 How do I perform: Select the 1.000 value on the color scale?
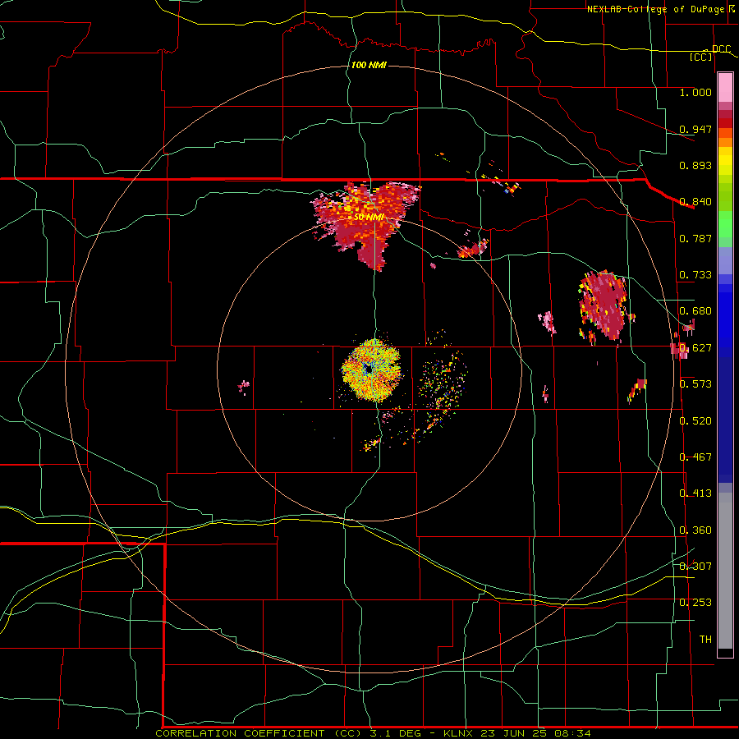click(x=695, y=92)
